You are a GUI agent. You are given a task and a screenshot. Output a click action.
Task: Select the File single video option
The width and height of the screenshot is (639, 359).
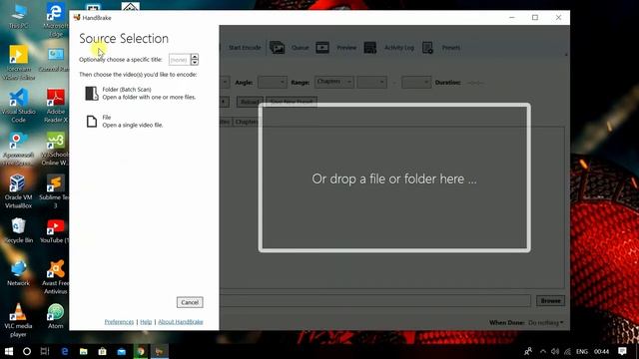coord(124,121)
